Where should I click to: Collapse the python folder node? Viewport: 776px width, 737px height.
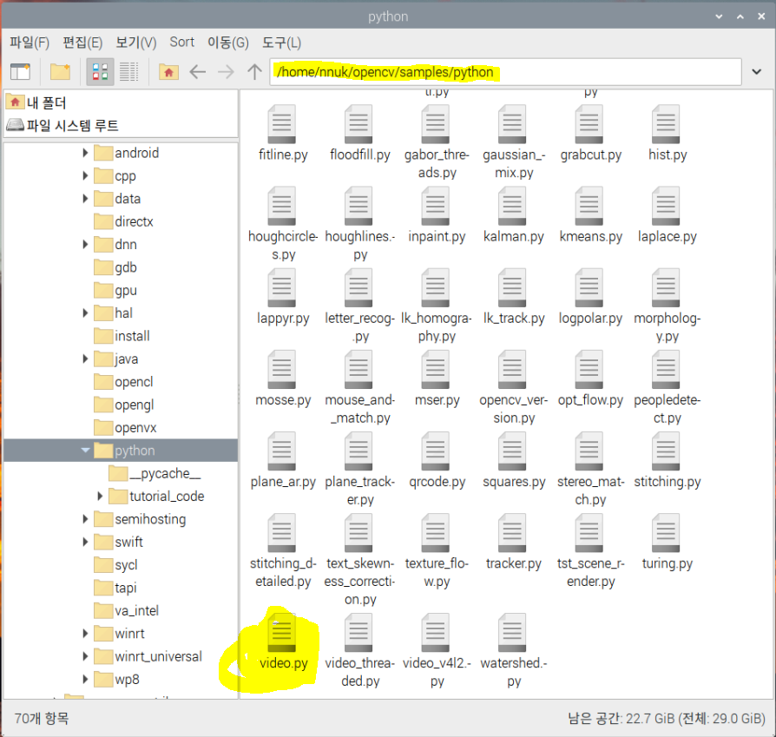[85, 451]
